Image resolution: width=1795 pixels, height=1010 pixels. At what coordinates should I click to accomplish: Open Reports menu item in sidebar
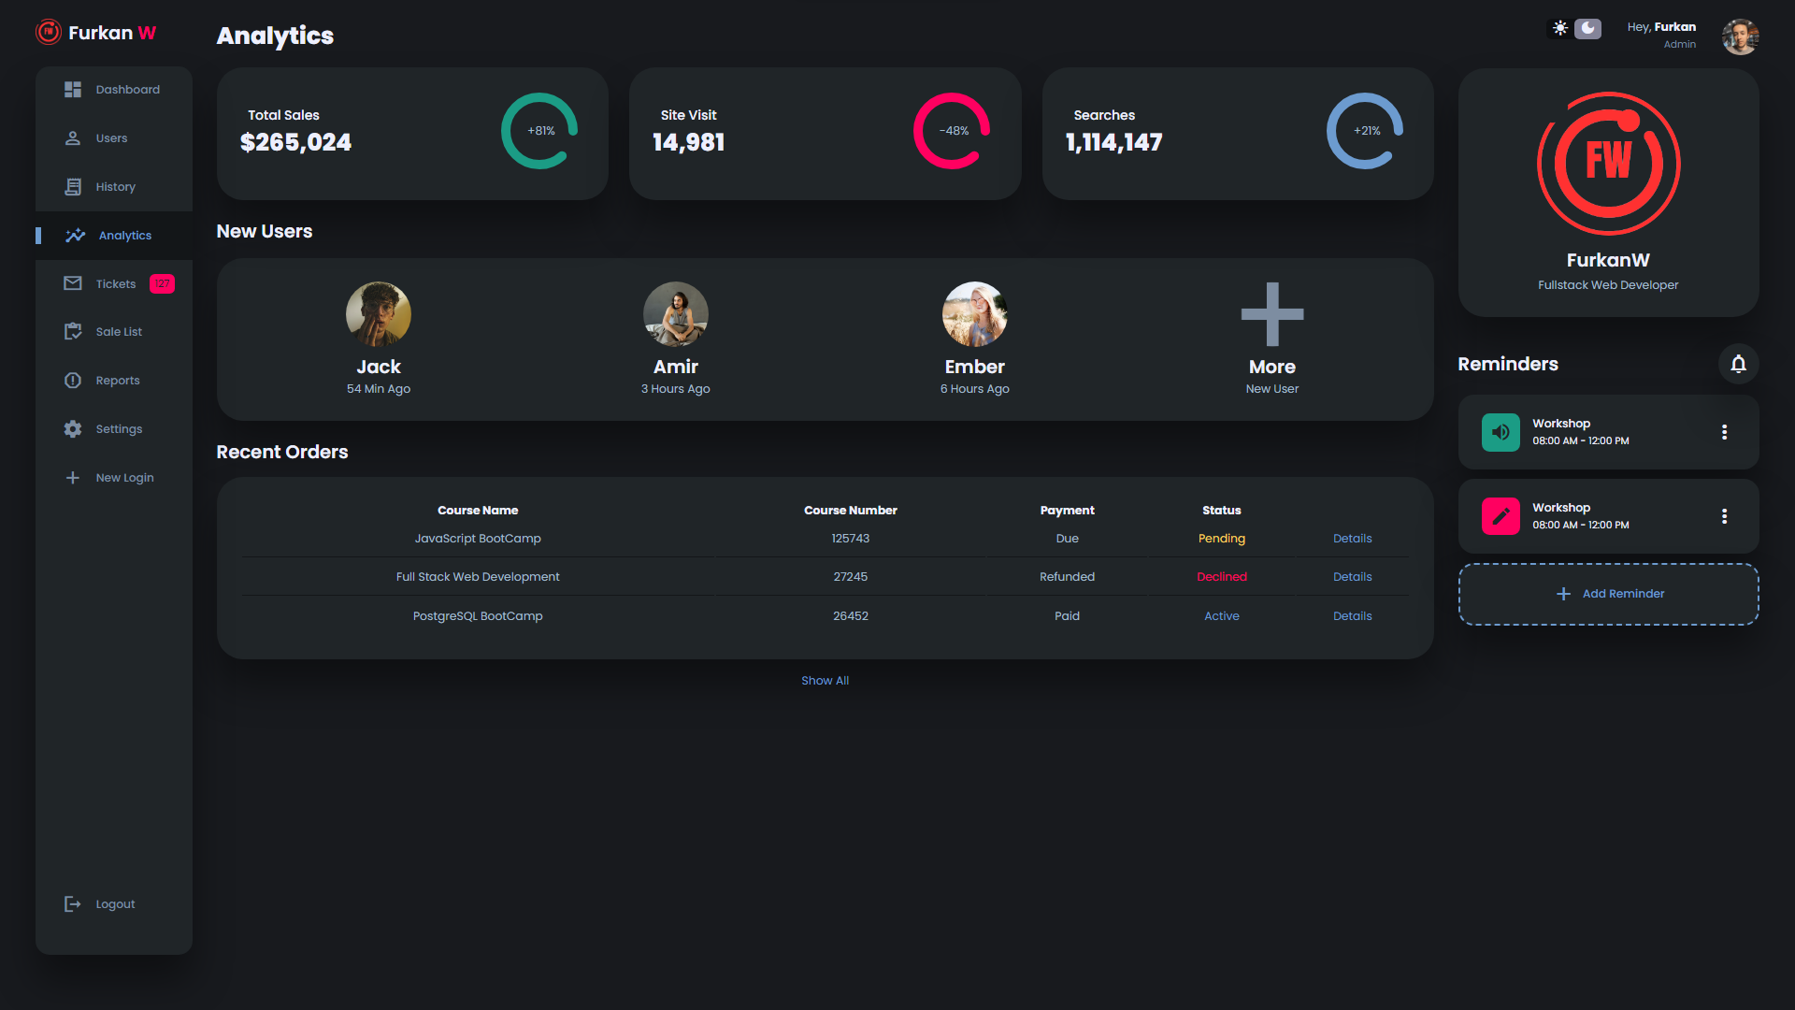click(118, 381)
